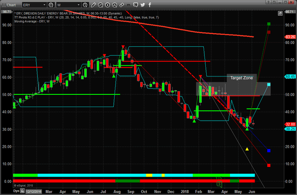Select the dark red square projection marker
This screenshot has width=297, height=195.
(x=269, y=32)
